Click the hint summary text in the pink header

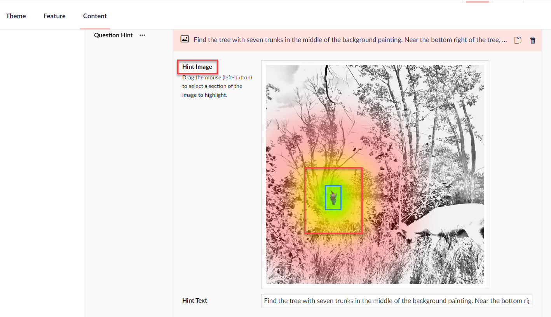(x=350, y=40)
